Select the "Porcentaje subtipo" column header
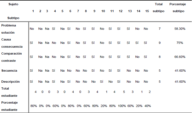This screenshot has height=113, width=192. coord(178,8)
